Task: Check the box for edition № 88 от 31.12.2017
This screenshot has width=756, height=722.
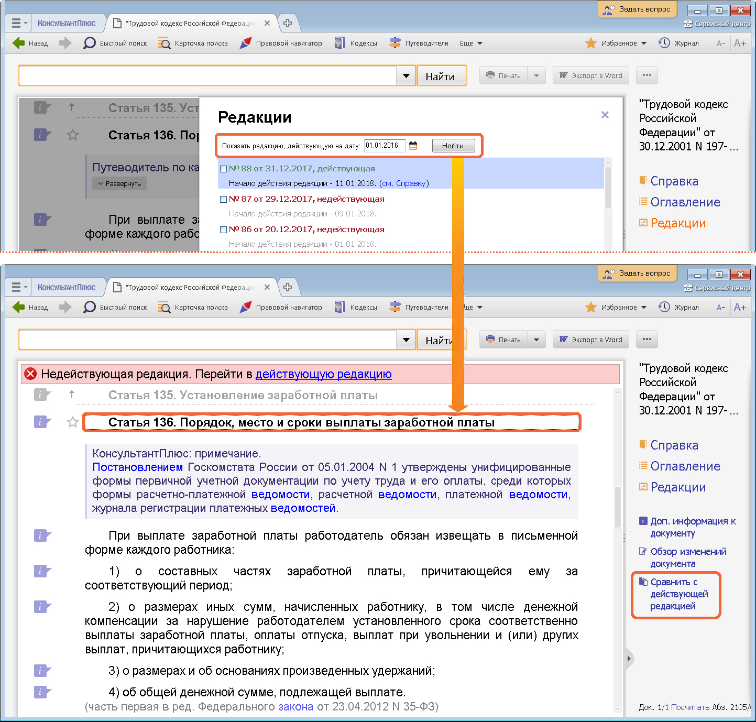Action: pyautogui.click(x=224, y=169)
